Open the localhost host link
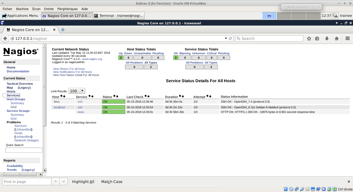Image resolution: width=353 pixels, height=192 pixels. coord(59,107)
